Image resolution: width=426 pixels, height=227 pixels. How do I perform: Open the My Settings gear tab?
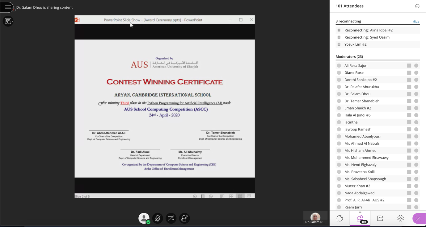pos(400,218)
